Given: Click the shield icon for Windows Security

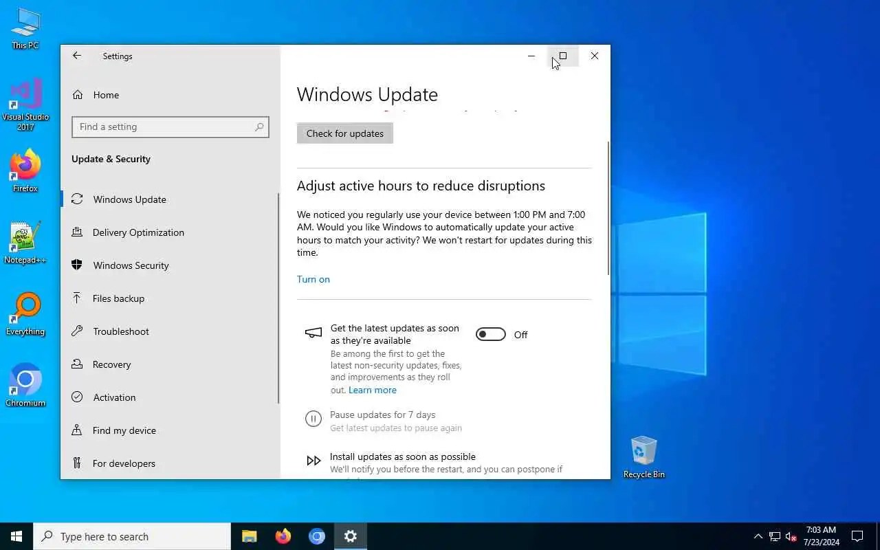Looking at the screenshot, I should [77, 265].
